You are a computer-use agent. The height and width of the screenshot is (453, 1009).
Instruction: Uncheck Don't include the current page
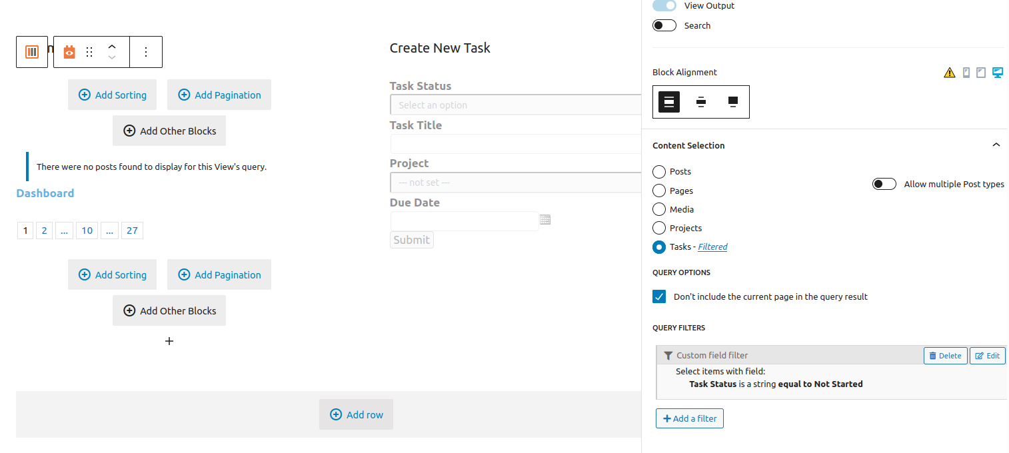point(659,296)
